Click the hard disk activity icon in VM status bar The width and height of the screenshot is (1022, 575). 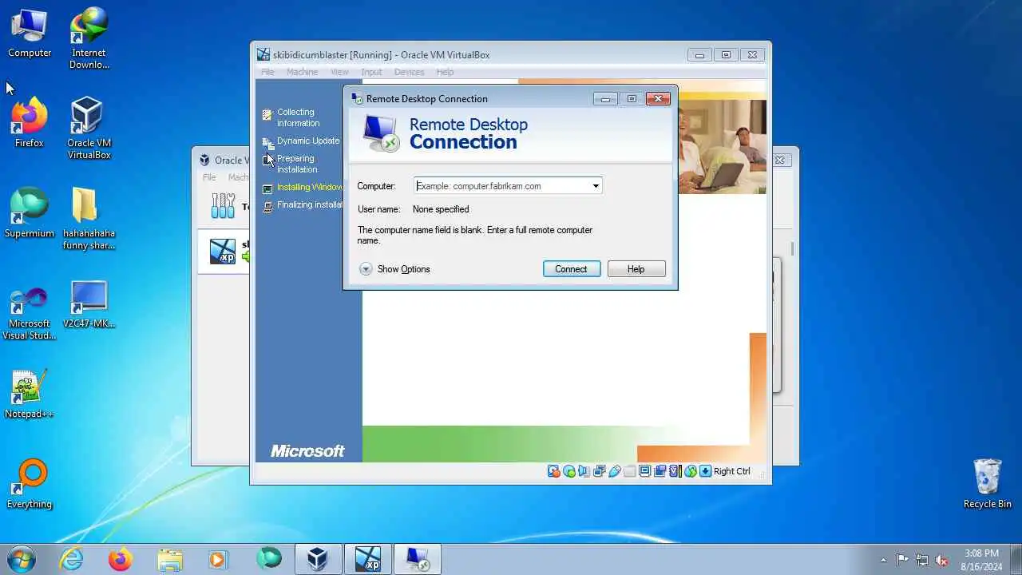click(x=554, y=471)
